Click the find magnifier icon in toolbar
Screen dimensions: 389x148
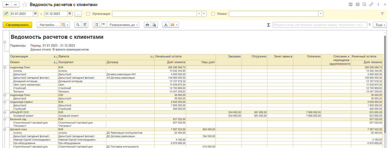78,25
